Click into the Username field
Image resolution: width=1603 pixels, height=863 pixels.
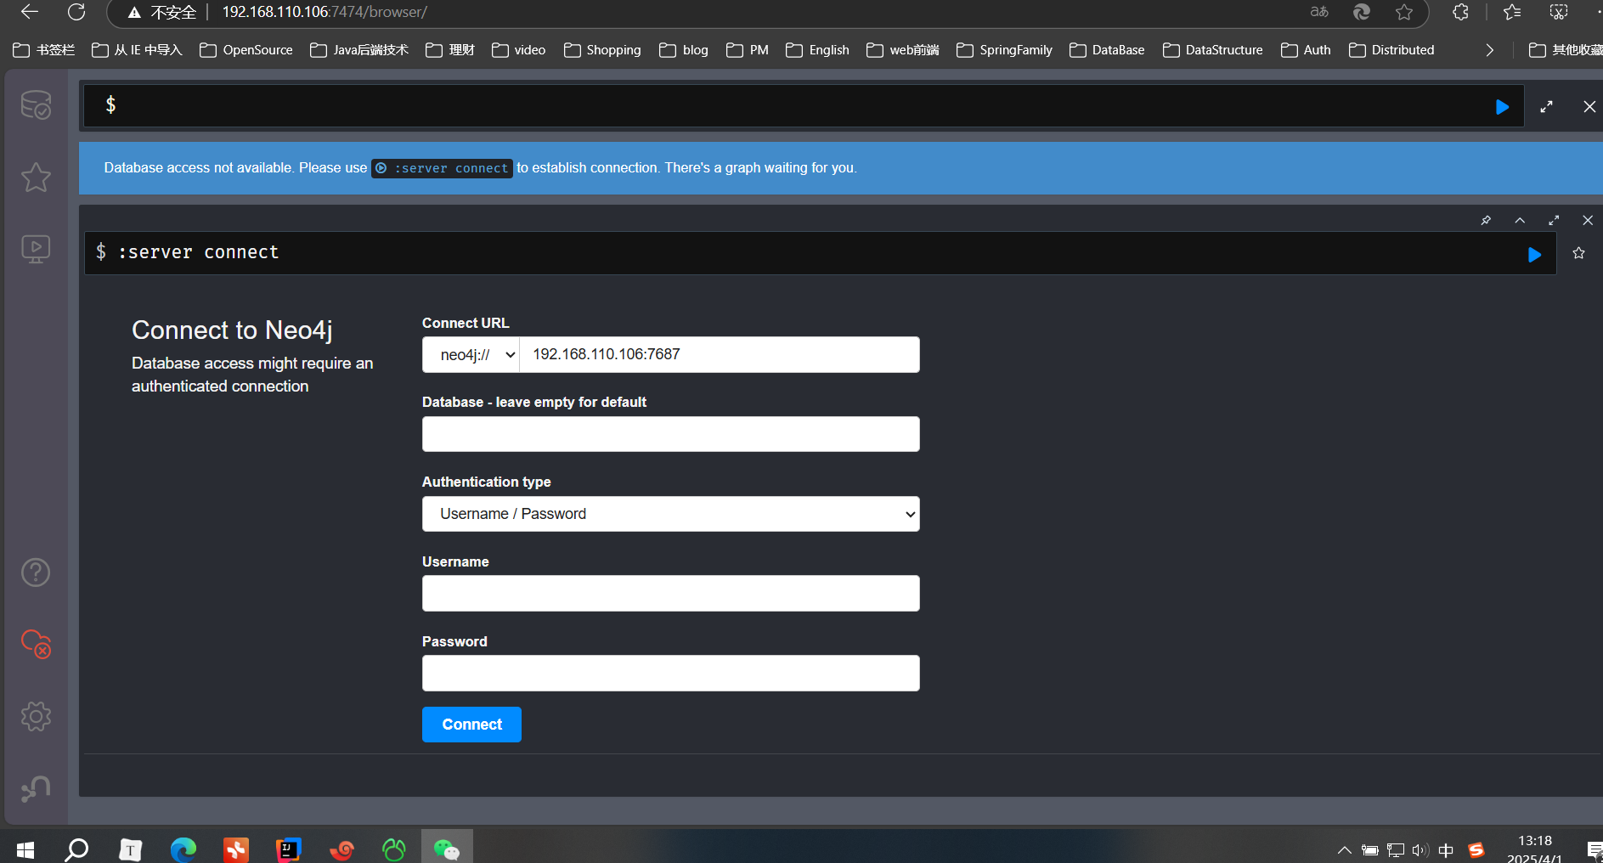pyautogui.click(x=671, y=594)
